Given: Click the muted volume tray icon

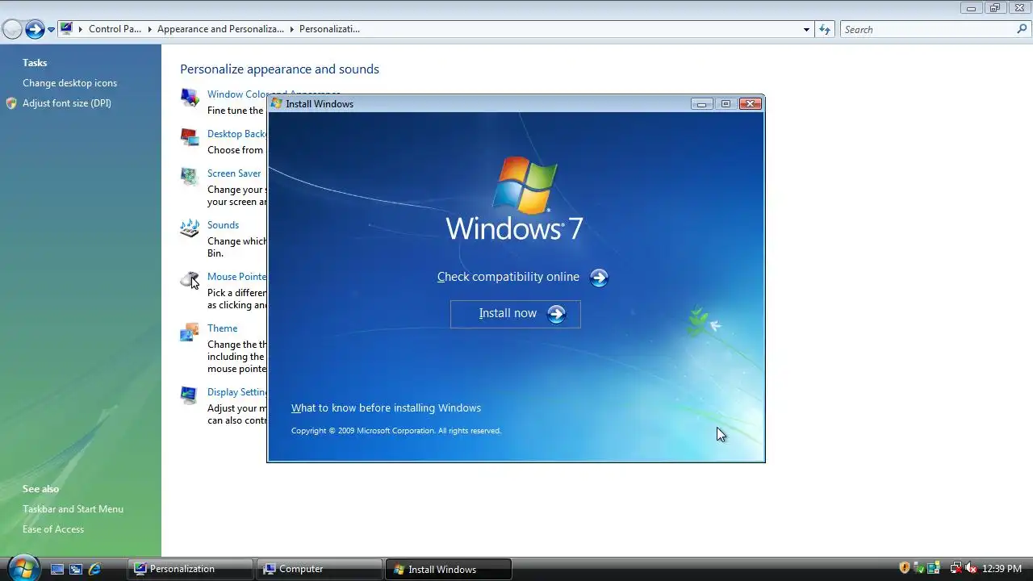Looking at the screenshot, I should (x=971, y=568).
